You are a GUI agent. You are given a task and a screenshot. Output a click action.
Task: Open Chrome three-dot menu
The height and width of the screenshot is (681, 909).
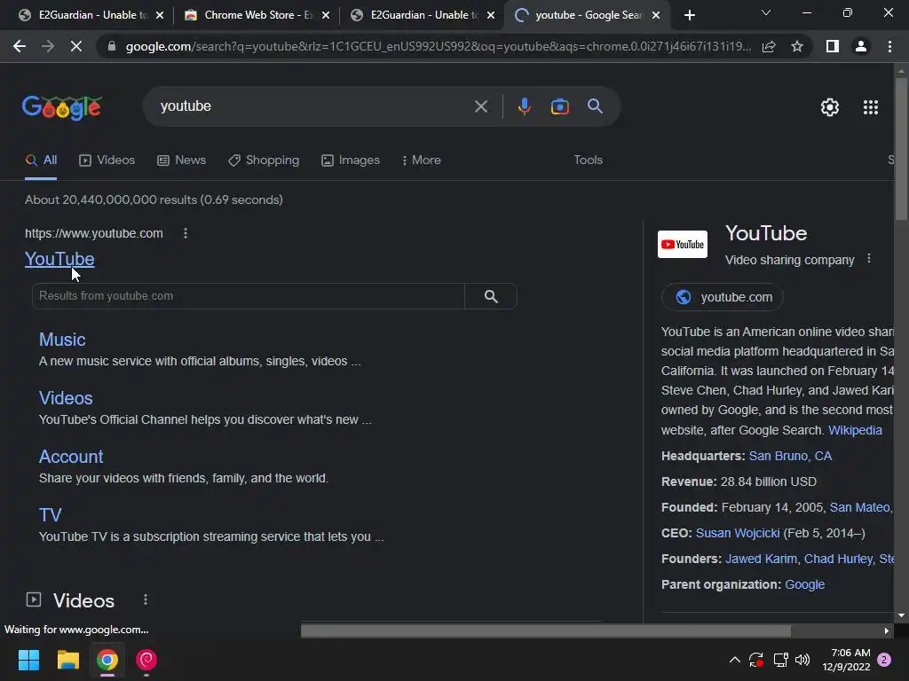click(889, 46)
